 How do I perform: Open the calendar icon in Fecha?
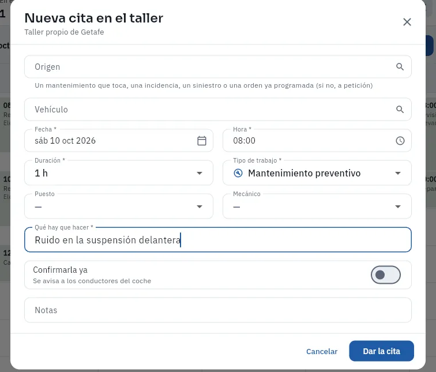[202, 141]
